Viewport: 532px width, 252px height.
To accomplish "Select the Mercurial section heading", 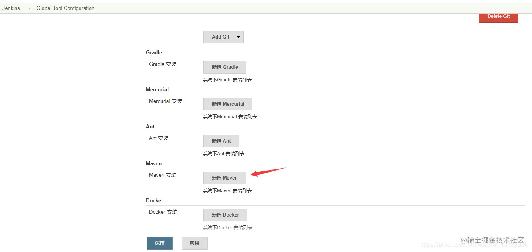I will pyautogui.click(x=157, y=89).
